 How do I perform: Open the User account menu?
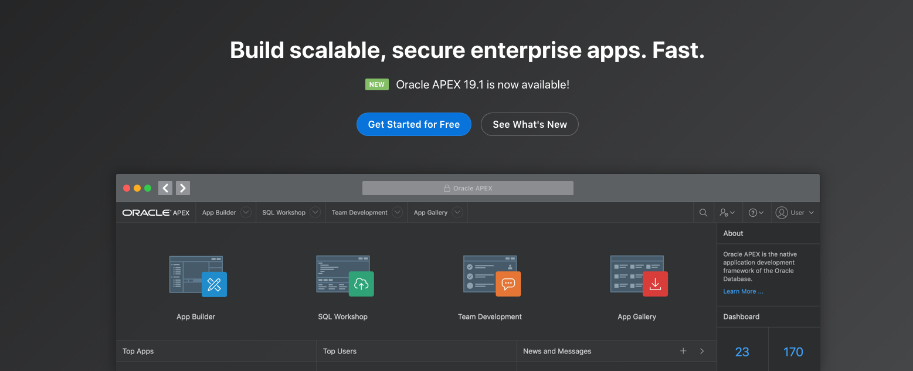[795, 213]
